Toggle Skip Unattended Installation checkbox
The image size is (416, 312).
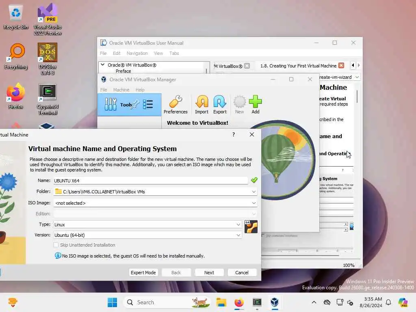pos(56,245)
